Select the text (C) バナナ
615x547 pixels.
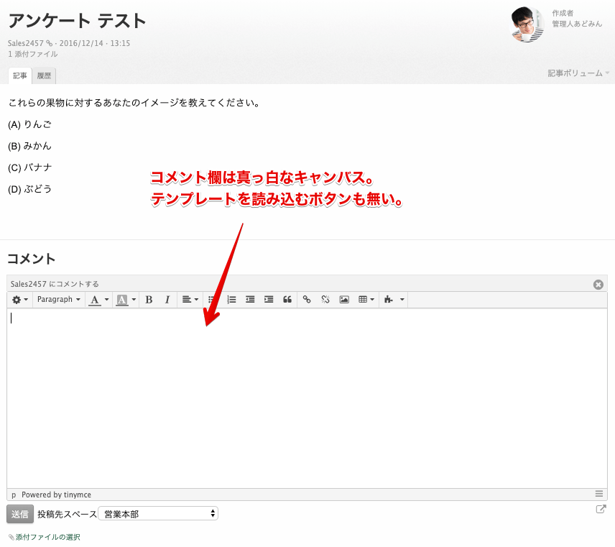pyautogui.click(x=29, y=167)
